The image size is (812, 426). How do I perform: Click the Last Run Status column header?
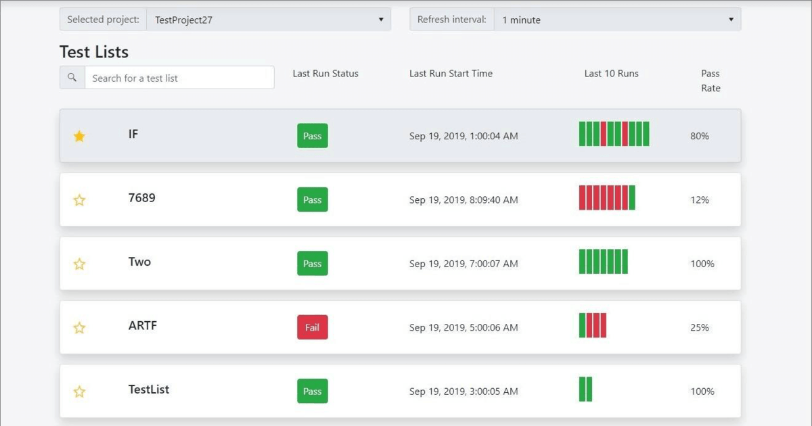click(x=325, y=74)
